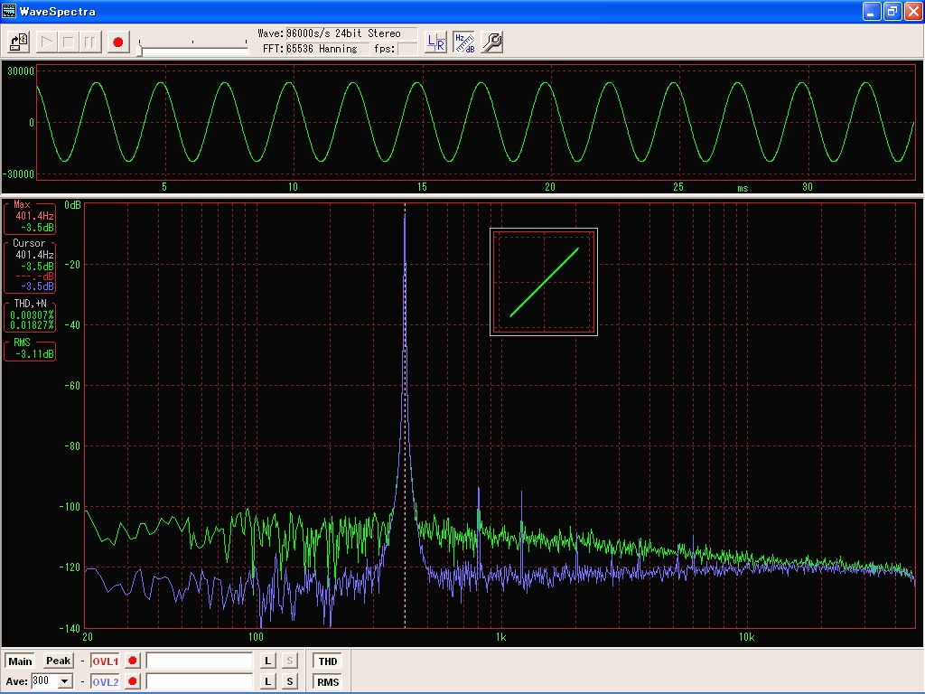Click the playback position slider thumb
925x694 pixels.
coord(140,51)
